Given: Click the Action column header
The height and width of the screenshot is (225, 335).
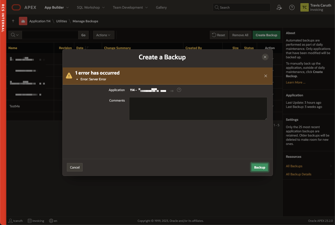Looking at the screenshot, I should tap(270, 48).
